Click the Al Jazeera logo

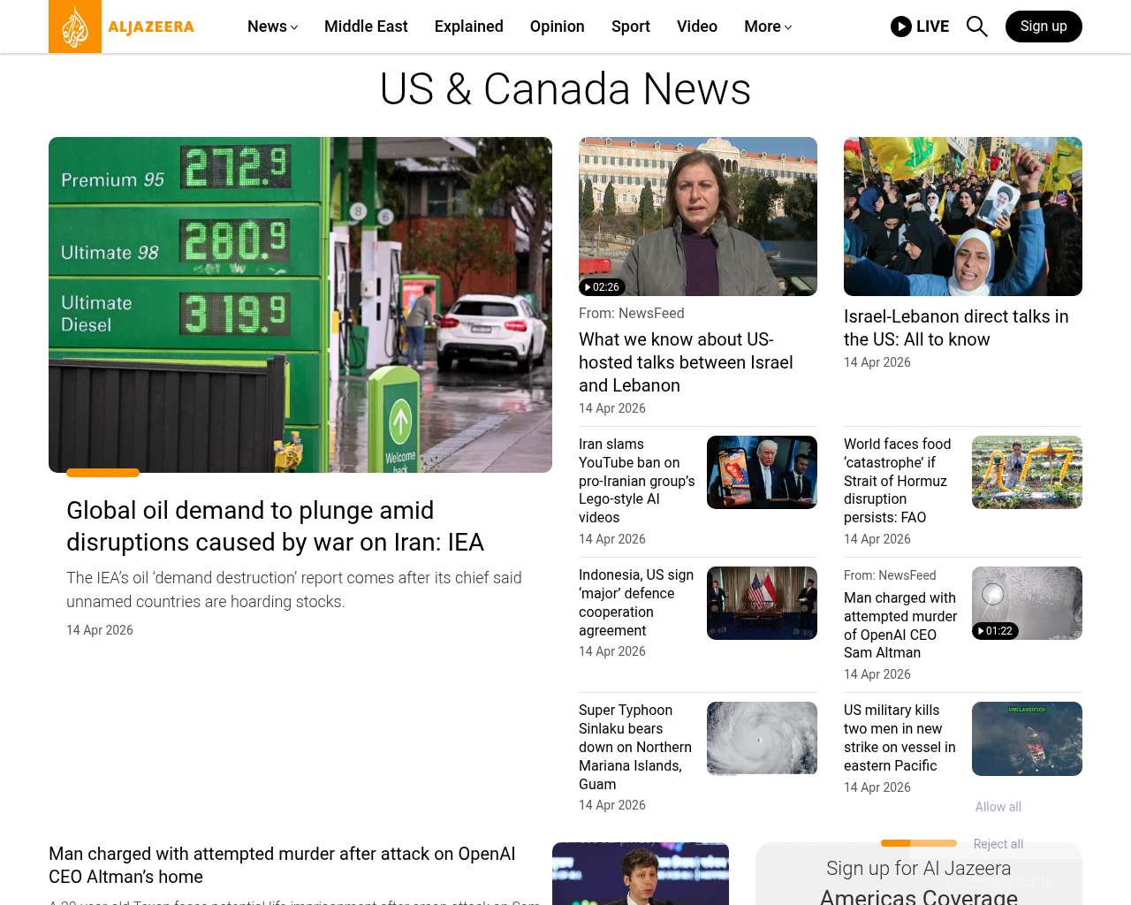tap(122, 27)
